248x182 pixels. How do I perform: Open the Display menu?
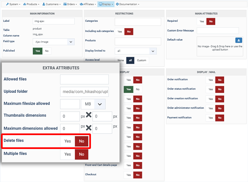[106, 4]
